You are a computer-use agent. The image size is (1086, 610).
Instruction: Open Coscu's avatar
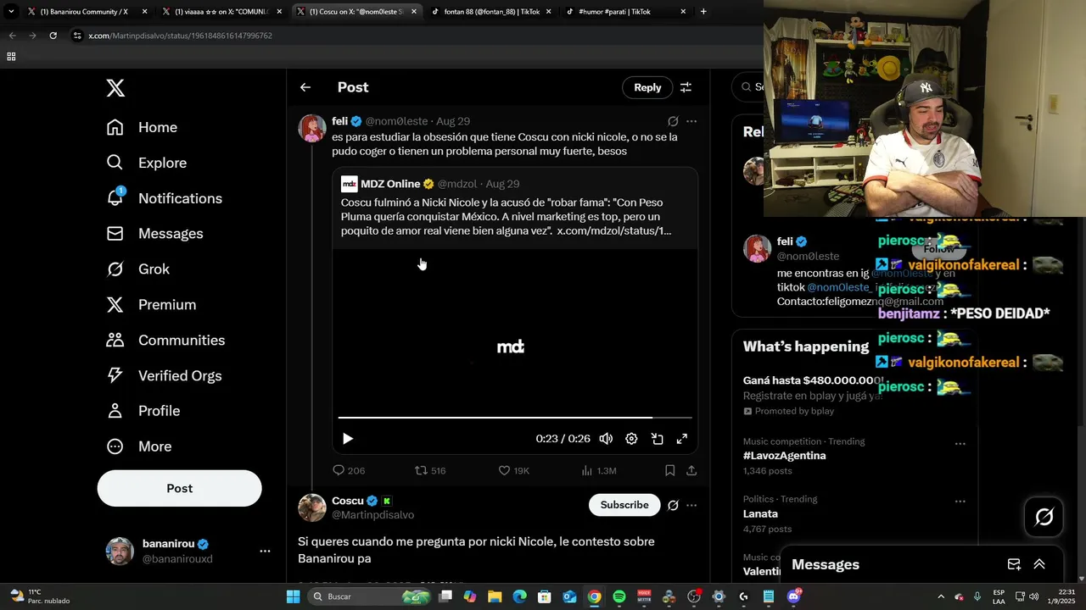pyautogui.click(x=312, y=507)
